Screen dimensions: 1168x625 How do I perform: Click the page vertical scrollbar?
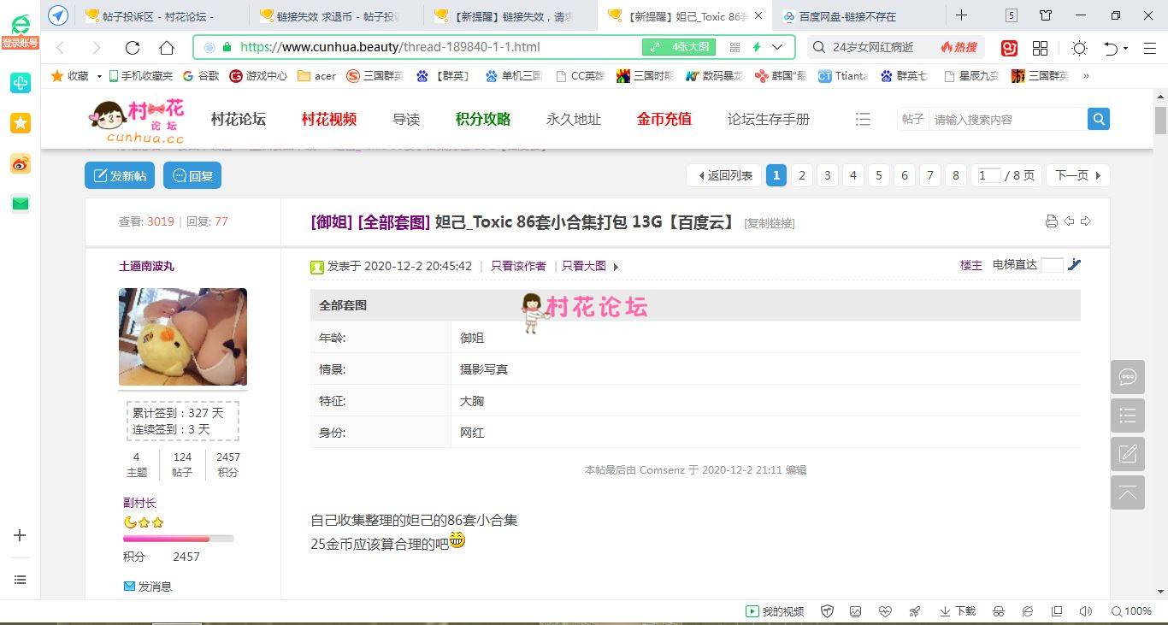(1160, 121)
